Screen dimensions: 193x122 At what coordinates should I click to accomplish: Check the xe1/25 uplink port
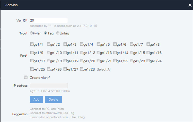(32, 69)
